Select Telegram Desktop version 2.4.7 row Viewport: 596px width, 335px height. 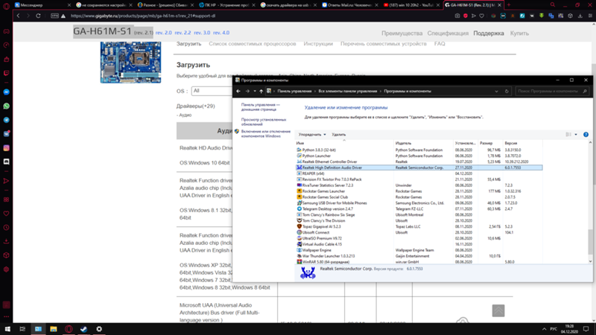tap(419, 209)
